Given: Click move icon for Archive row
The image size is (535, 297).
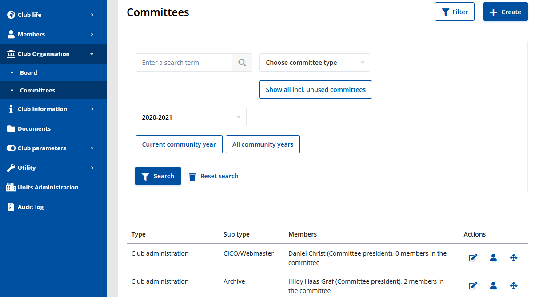Looking at the screenshot, I should point(514,286).
